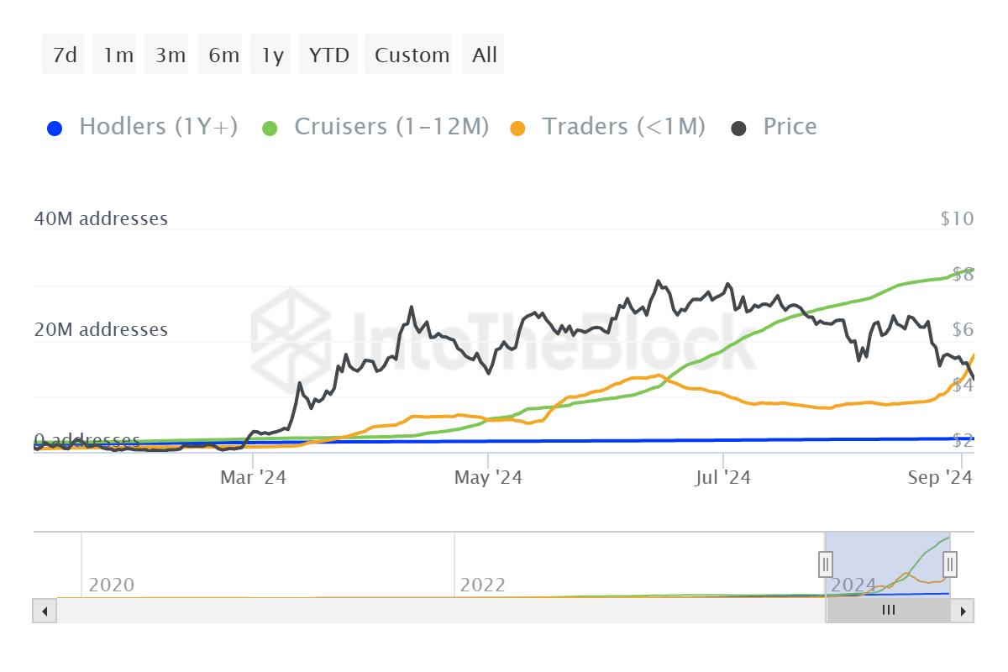Image resolution: width=1008 pixels, height=672 pixels.
Task: Hide the Traders (<1M) series
Action: pyautogui.click(x=625, y=126)
